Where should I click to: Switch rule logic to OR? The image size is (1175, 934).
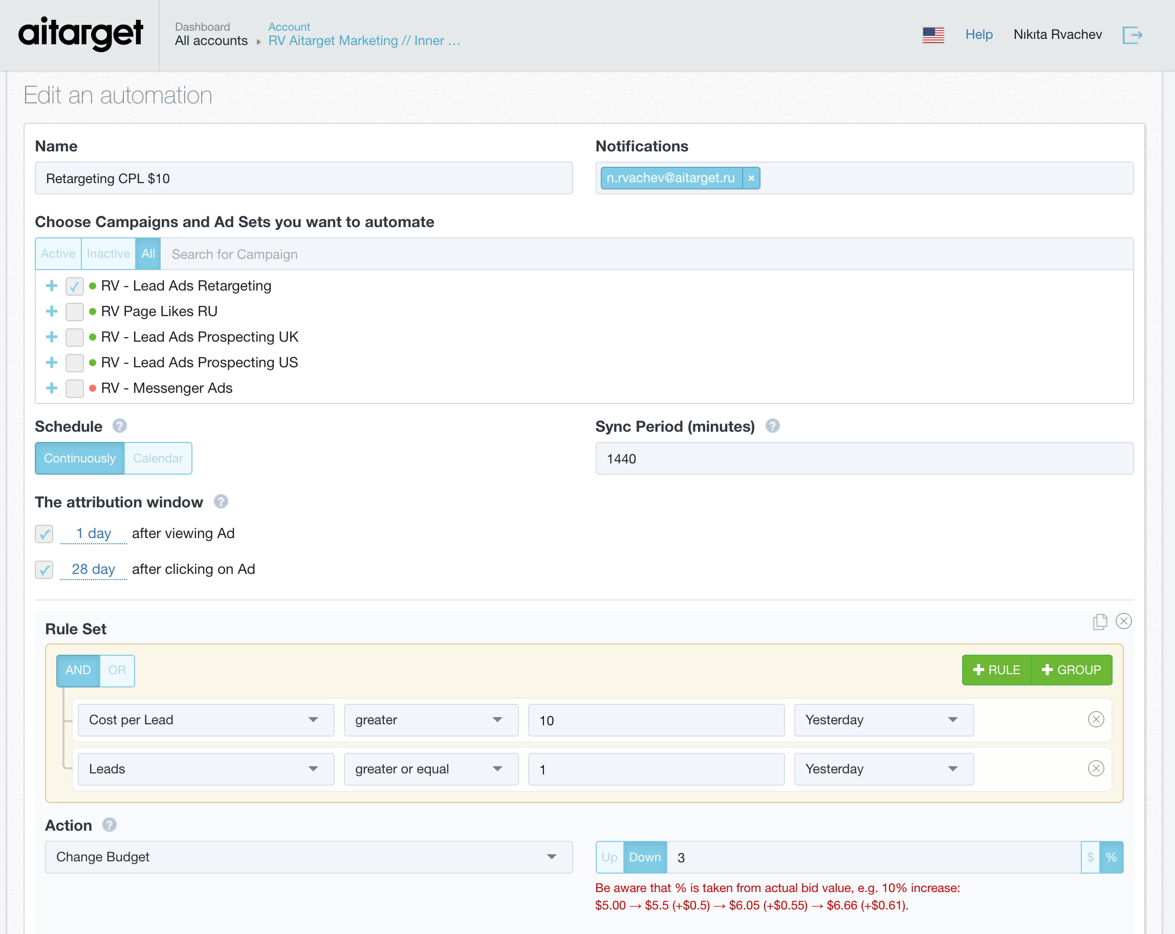point(117,671)
